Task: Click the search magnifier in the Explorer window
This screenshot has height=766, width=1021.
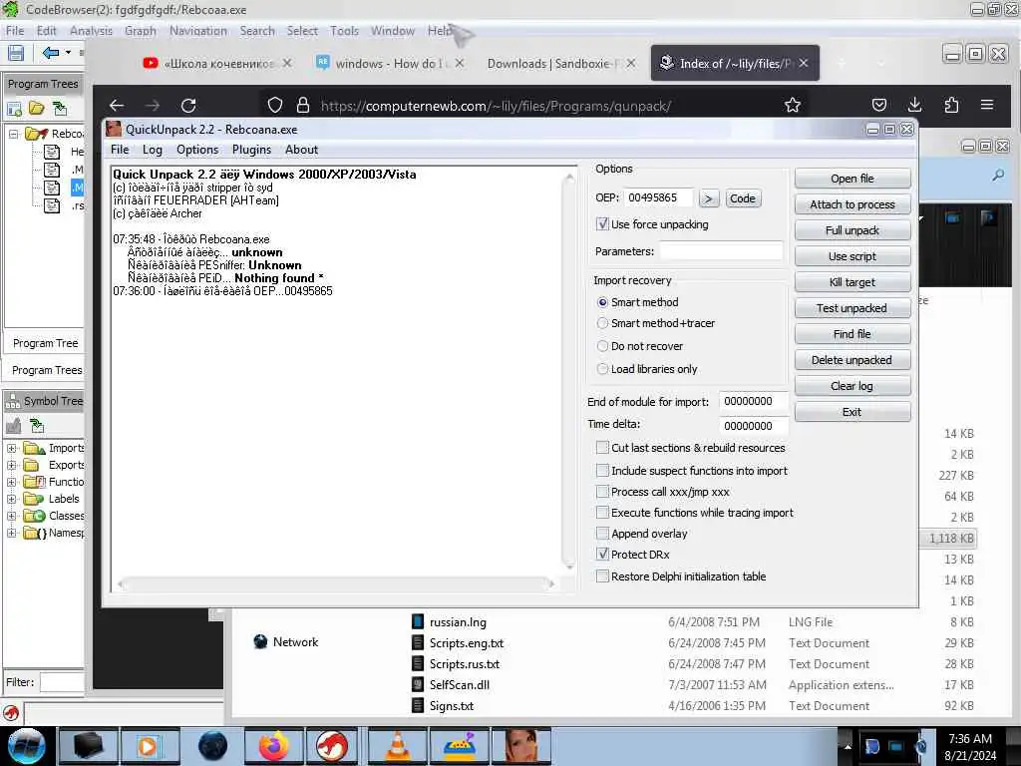Action: (x=998, y=176)
